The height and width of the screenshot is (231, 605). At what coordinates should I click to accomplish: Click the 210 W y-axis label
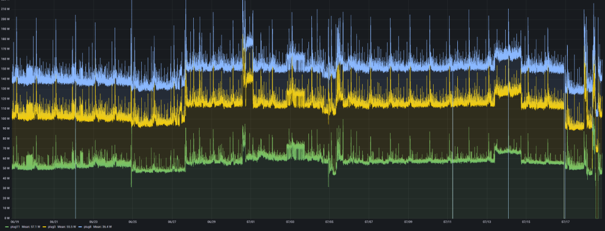tap(5, 9)
